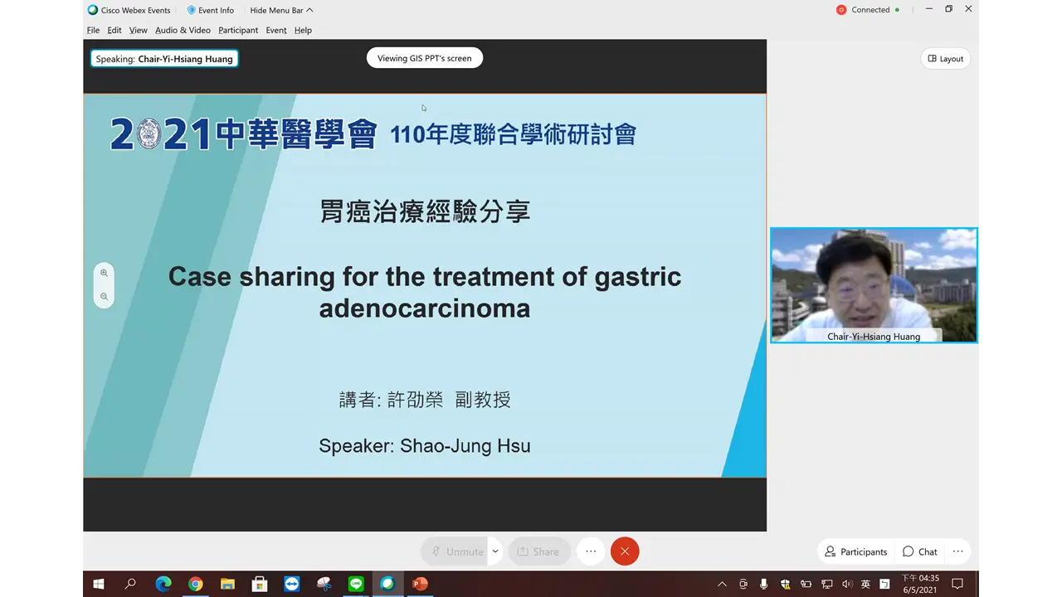Zoom out of the shared slide
This screenshot has width=1062, height=597.
coord(104,296)
